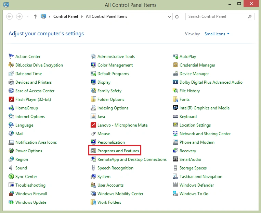Viewport: 261px width, 213px height.
Task: Open the Lenovo Microphone Mute icon
Action: (x=93, y=125)
